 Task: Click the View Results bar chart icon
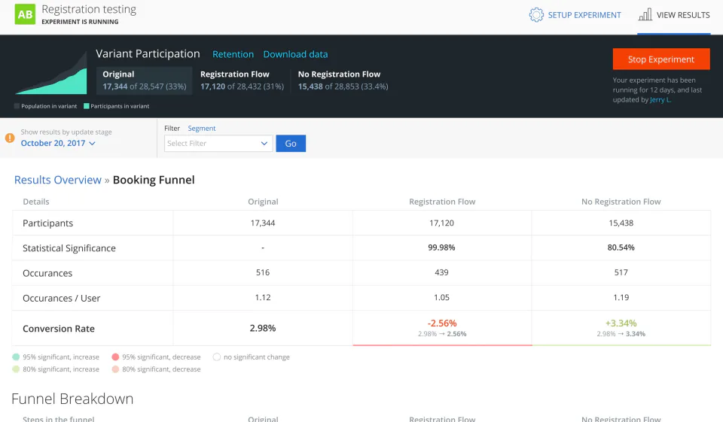coord(645,15)
